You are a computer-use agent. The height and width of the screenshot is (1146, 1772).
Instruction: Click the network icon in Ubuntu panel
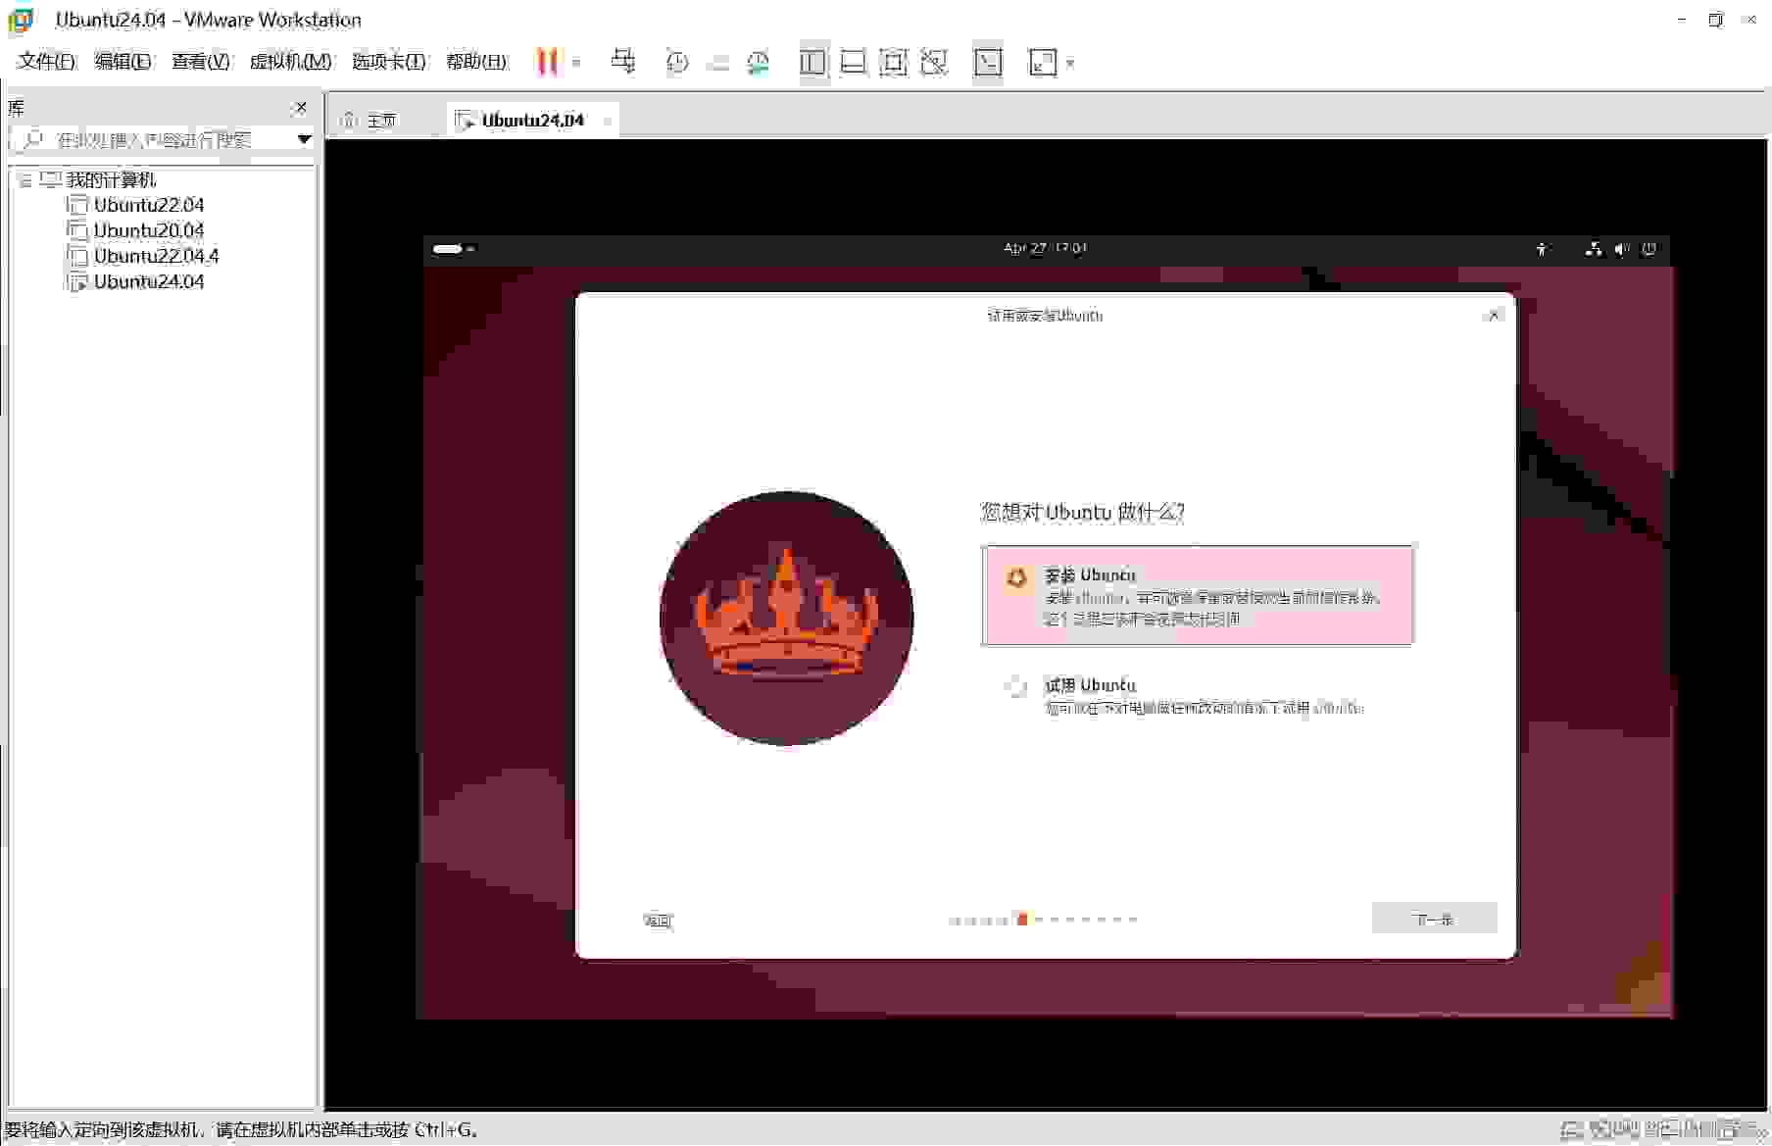[1594, 249]
